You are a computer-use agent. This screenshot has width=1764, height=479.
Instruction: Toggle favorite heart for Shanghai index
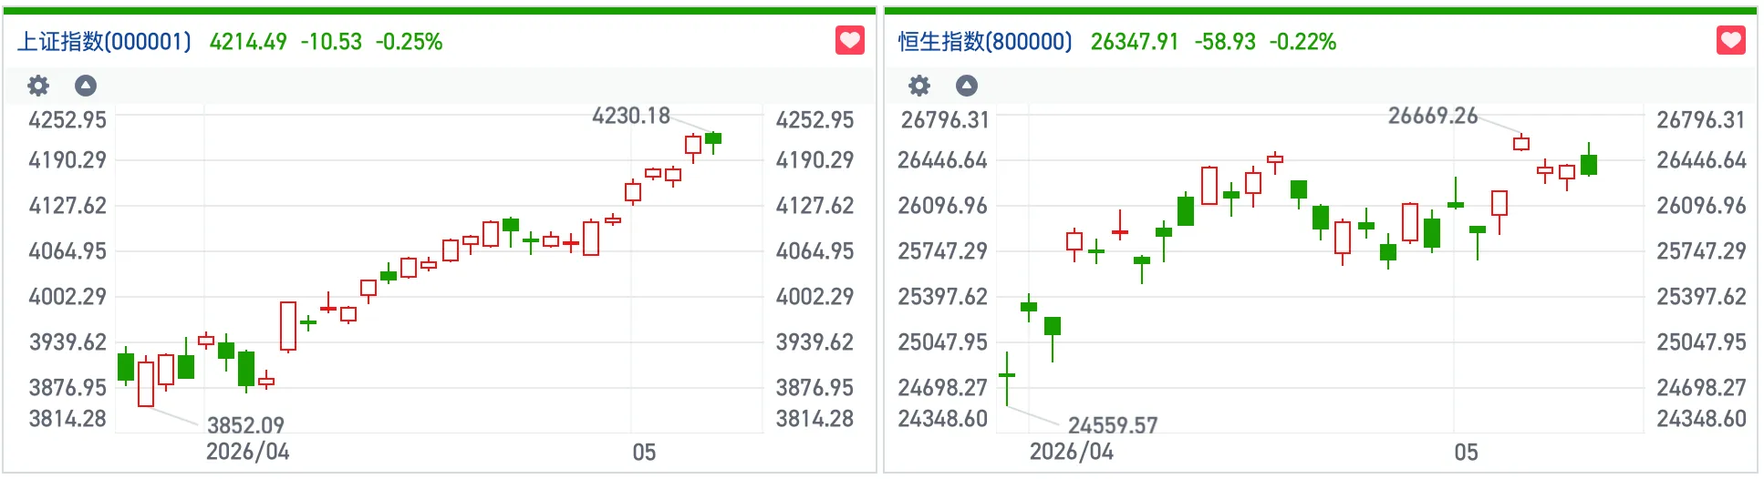(850, 41)
